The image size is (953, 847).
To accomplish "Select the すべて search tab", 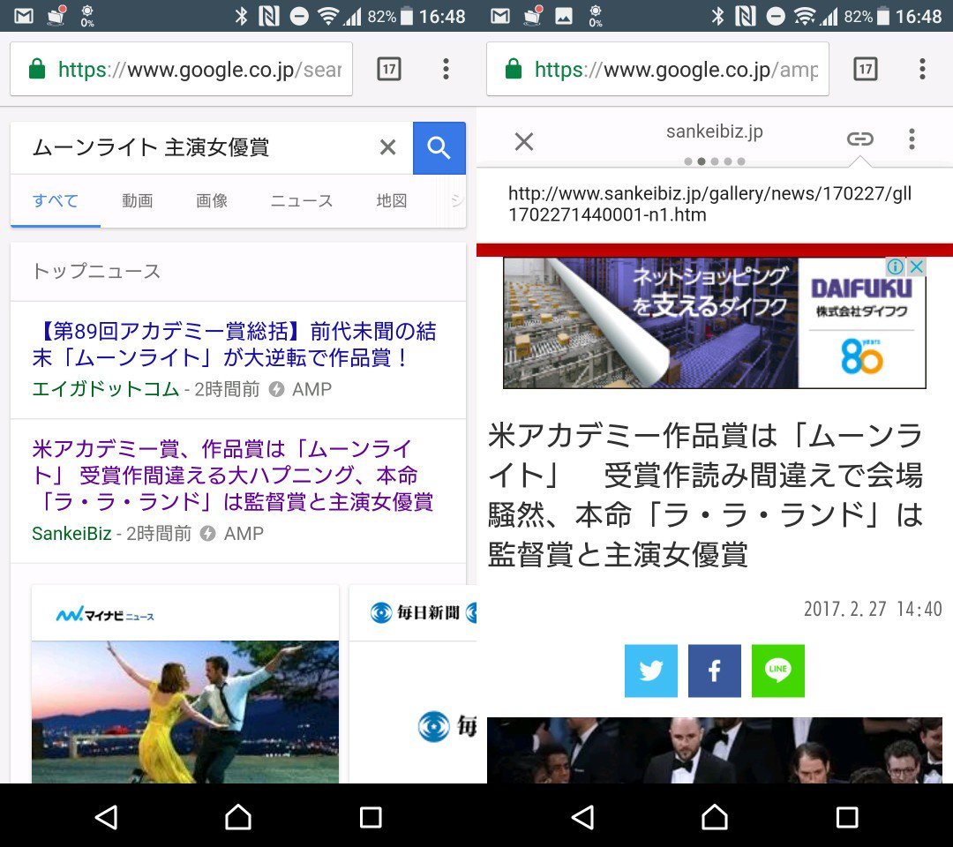I will pyautogui.click(x=56, y=200).
